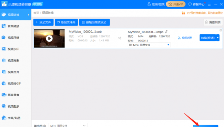Open the 视频合并 sidebar section
Screen dimensions: 224x127
point(16,72)
